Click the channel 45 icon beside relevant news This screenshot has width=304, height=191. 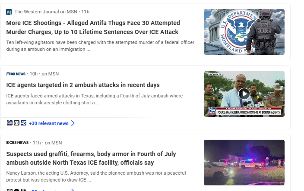pos(24,123)
